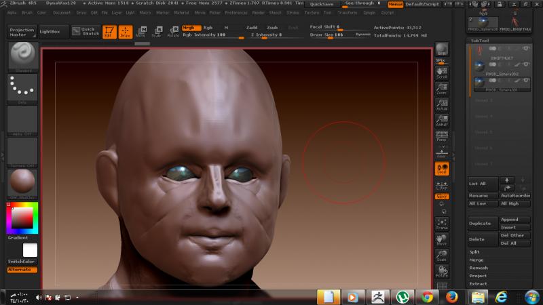Expand the Remesh section

coord(479,268)
